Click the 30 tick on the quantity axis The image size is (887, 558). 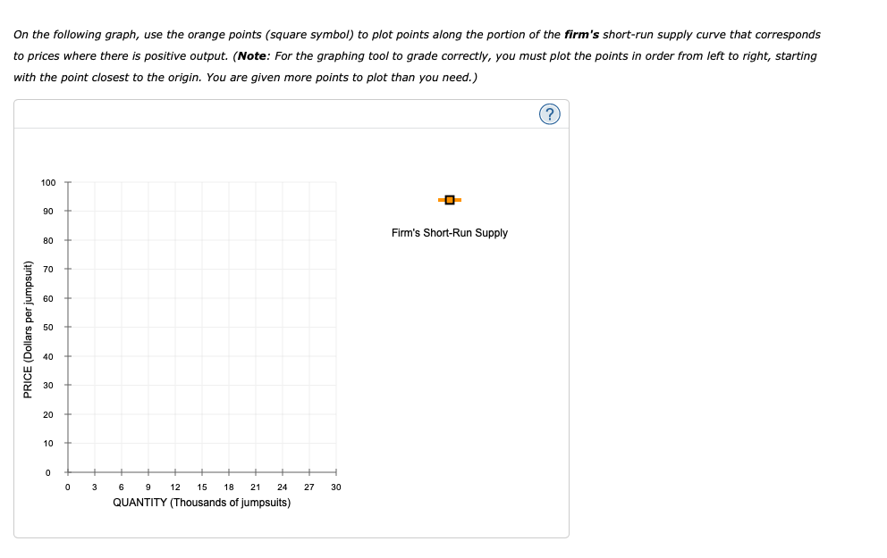tap(335, 487)
